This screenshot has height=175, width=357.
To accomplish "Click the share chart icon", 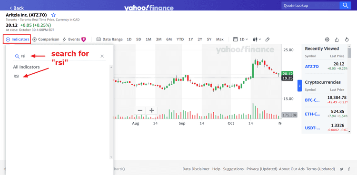I will [x=337, y=39].
